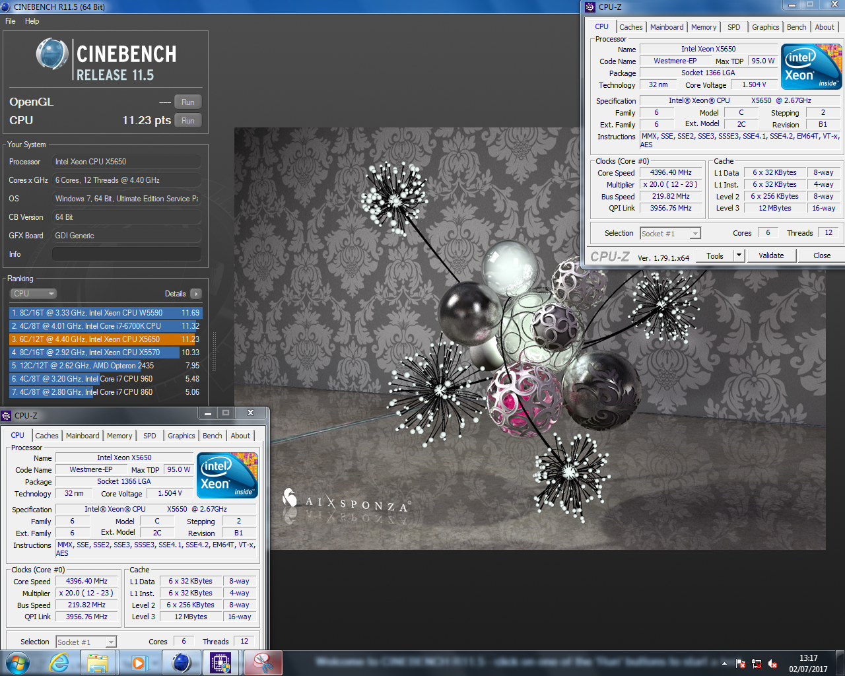
Task: Open About tab in top-right CPU-Z
Action: 825,27
